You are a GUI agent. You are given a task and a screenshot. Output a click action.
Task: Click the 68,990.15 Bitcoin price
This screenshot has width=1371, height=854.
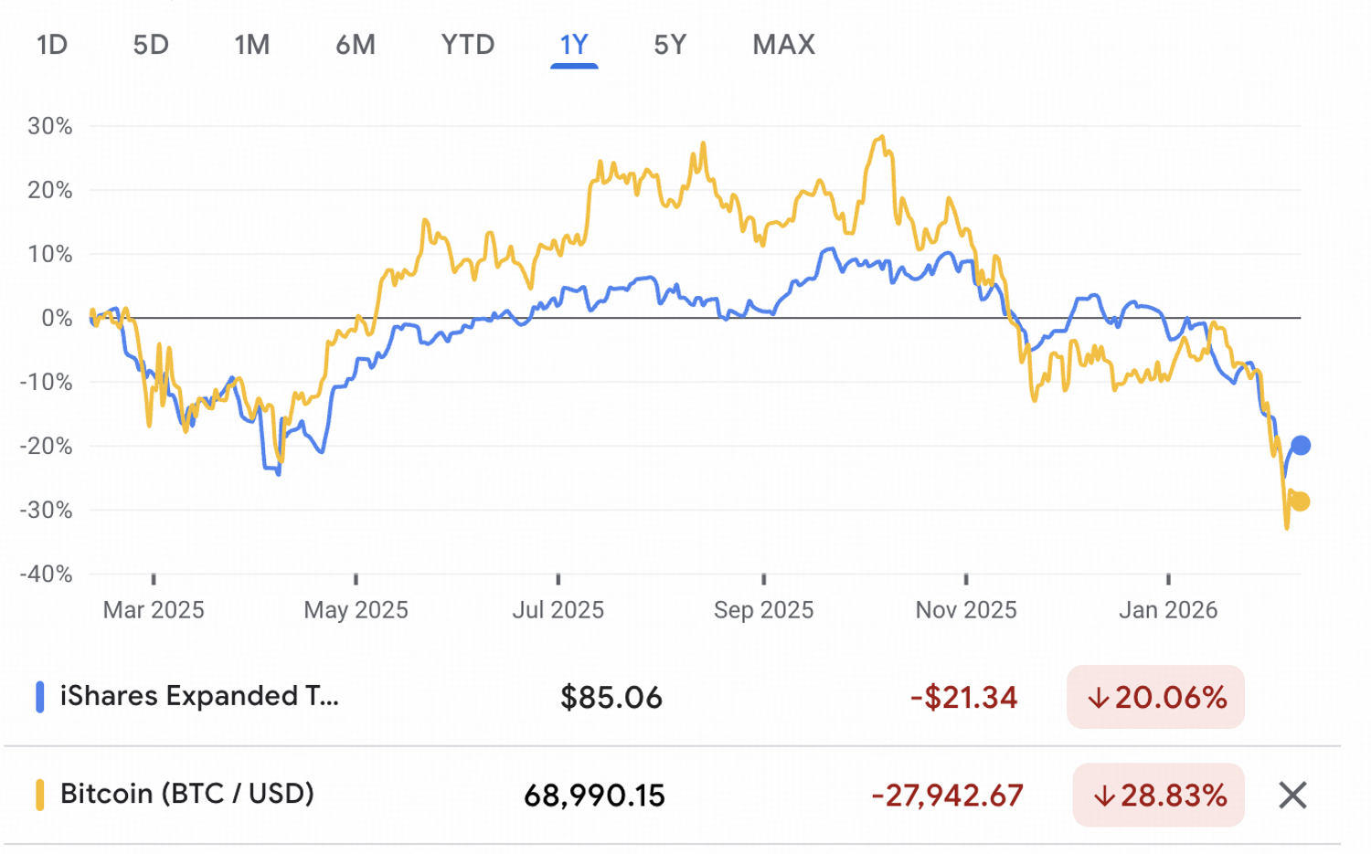pos(594,796)
